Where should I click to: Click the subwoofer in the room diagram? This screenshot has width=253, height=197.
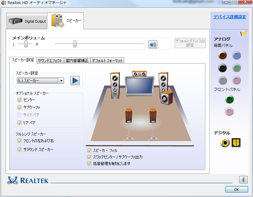tap(167, 98)
